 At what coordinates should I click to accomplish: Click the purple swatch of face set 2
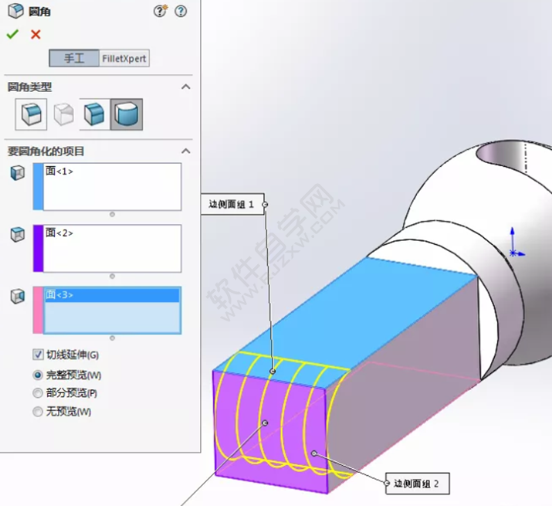pos(38,249)
